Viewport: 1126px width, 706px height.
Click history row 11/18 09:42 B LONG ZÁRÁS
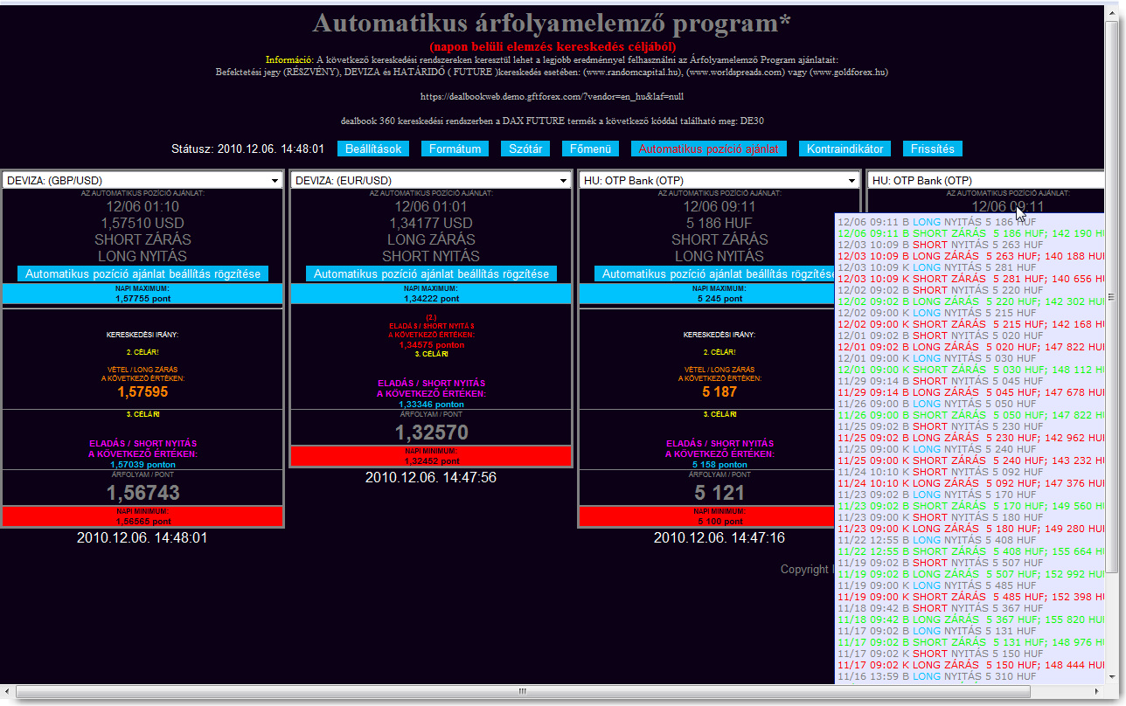971,619
